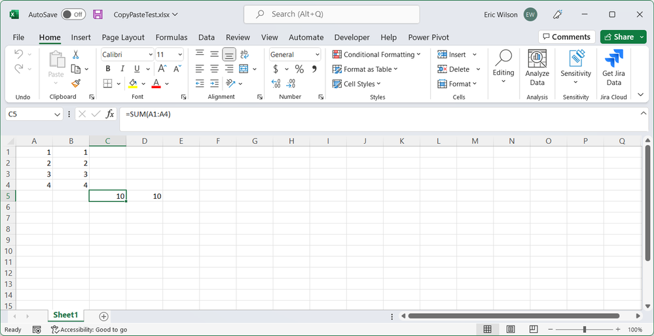
Task: Expand the General number format dropdown
Action: tap(318, 55)
